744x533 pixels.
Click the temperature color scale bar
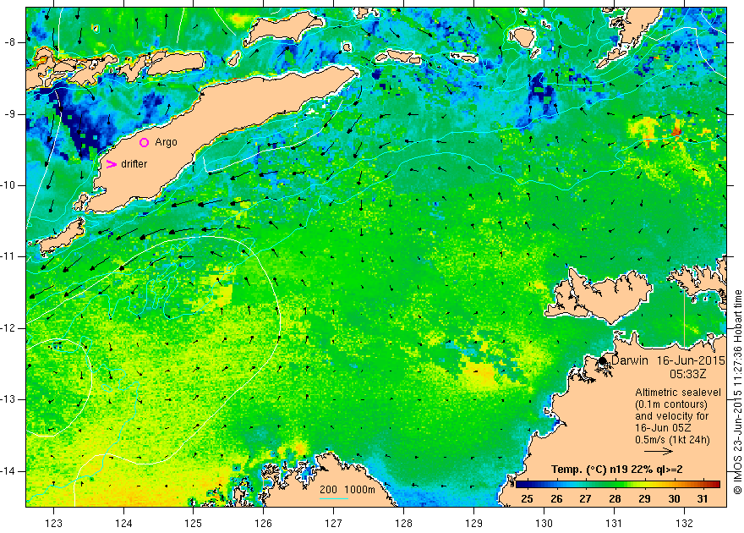[618, 484]
